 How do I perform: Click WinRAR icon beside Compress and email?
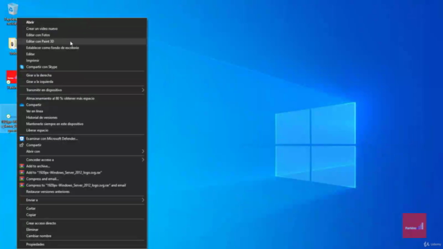(21, 179)
